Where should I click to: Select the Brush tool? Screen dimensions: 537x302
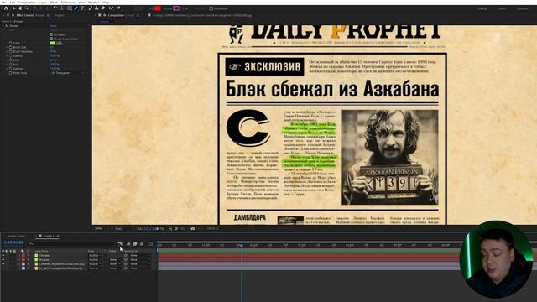click(91, 8)
